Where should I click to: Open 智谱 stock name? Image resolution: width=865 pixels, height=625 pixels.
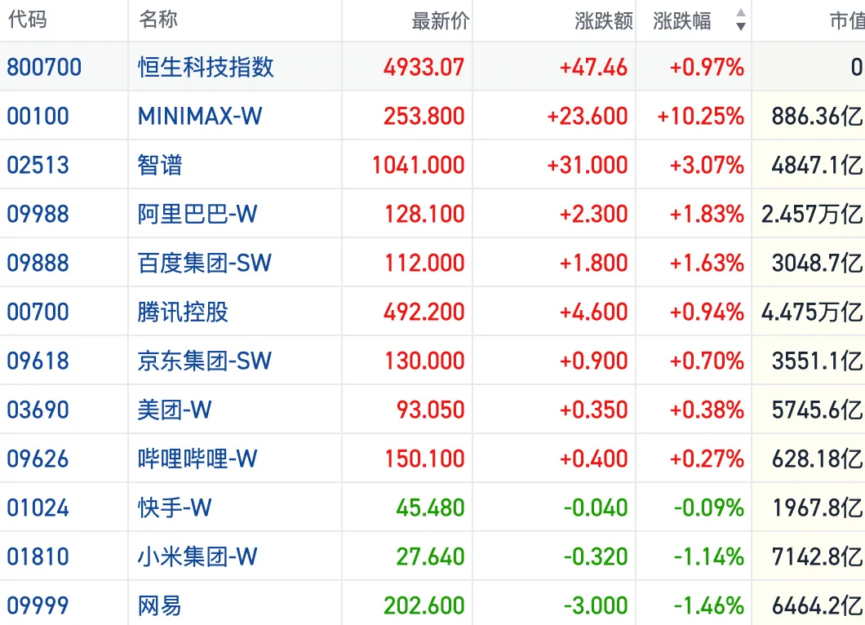tap(160, 165)
